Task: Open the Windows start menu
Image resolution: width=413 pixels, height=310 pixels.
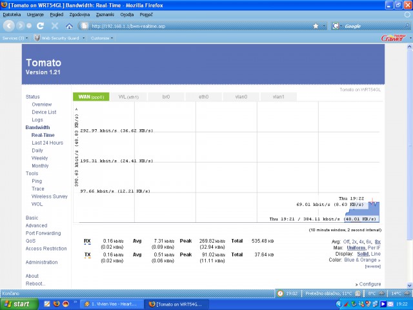Action: [19, 304]
